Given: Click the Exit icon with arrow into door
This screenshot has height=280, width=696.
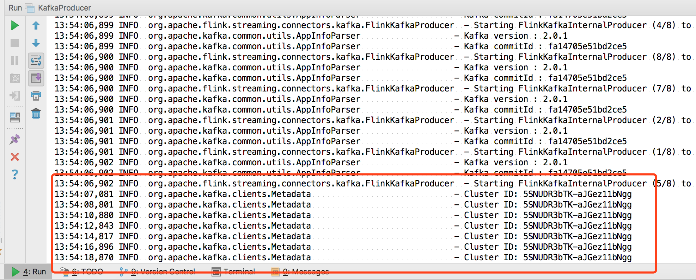Looking at the screenshot, I should tap(15, 95).
